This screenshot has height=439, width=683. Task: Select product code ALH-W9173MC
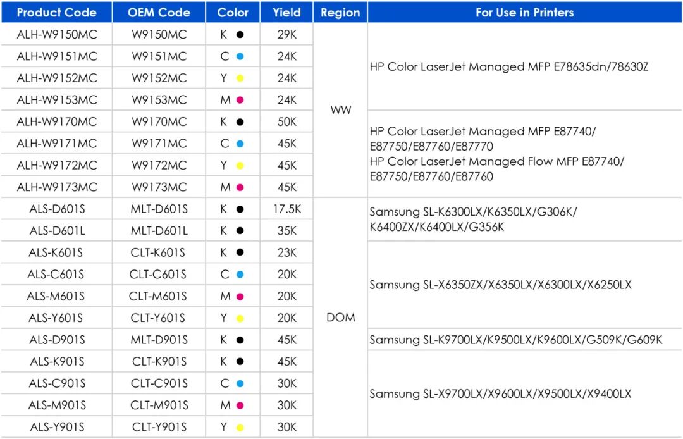[57, 187]
